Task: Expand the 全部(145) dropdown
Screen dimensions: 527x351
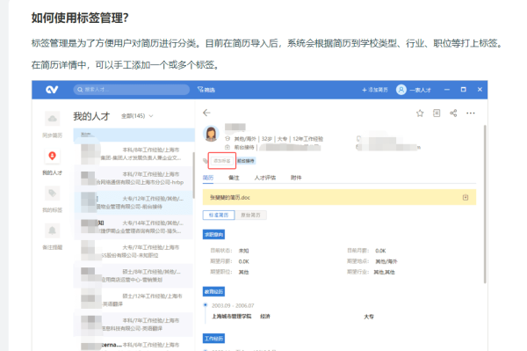Action: click(x=137, y=116)
